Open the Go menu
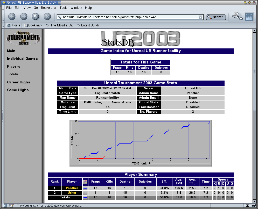Viewport: 258px width, 209px height. point(36,8)
